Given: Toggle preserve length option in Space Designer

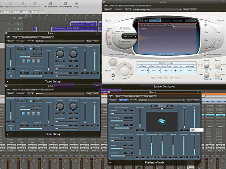Looking at the screenshot, I should (x=119, y=41).
